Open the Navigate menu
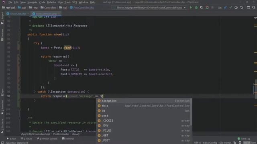The image size is (257, 144). coord(32,2)
